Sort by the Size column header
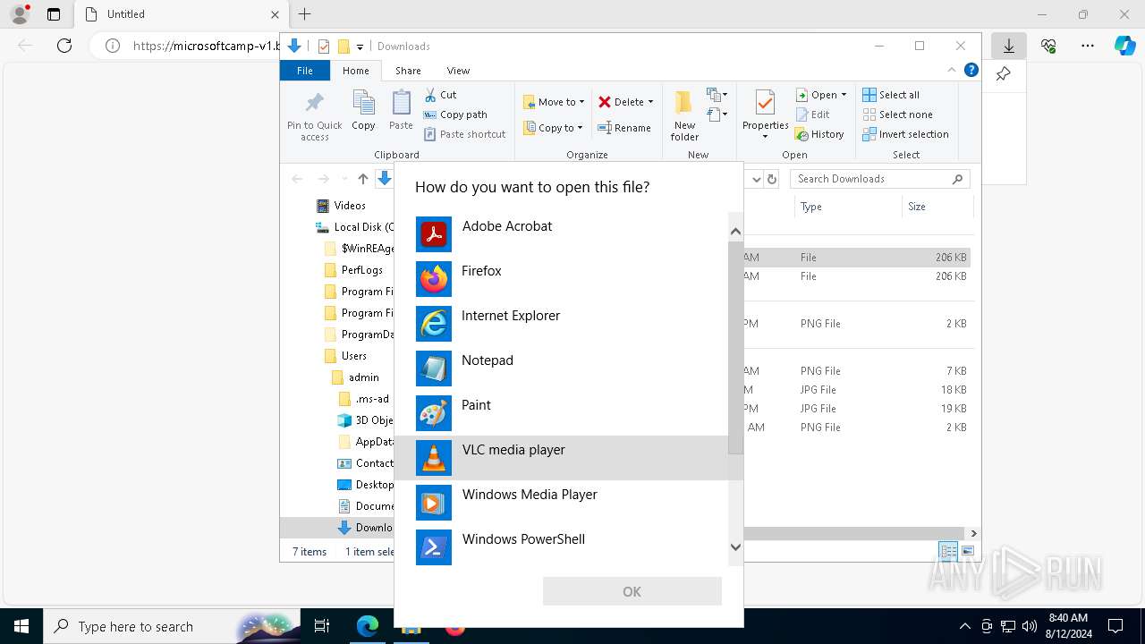Screen dimensions: 1145x644 tap(937, 207)
